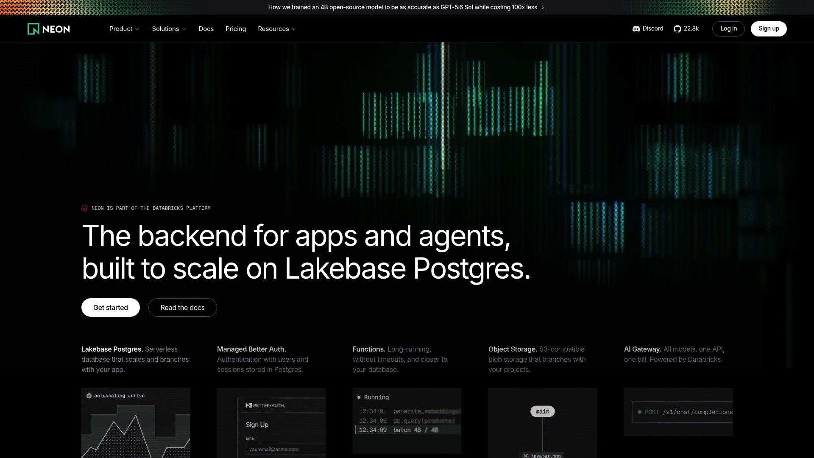This screenshot has height=458, width=814.
Task: Click the Neon logo icon
Action: [x=33, y=29]
